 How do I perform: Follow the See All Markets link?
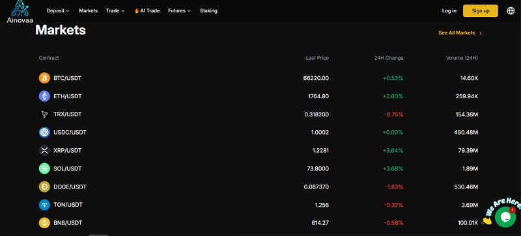[x=460, y=33]
